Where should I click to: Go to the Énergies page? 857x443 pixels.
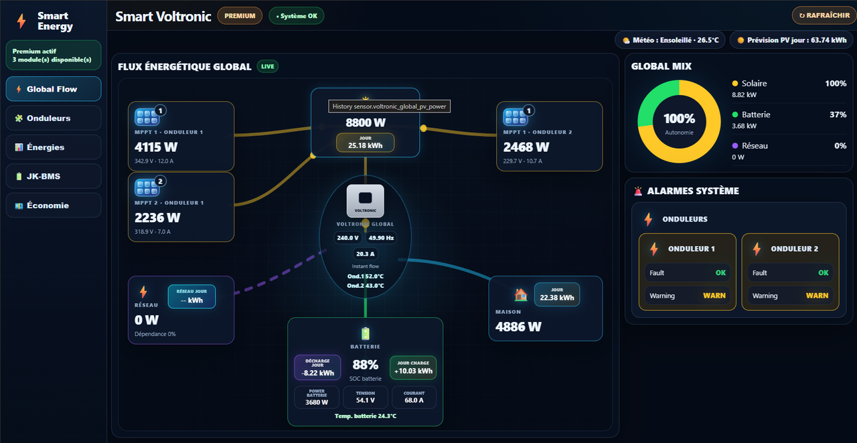pos(54,147)
